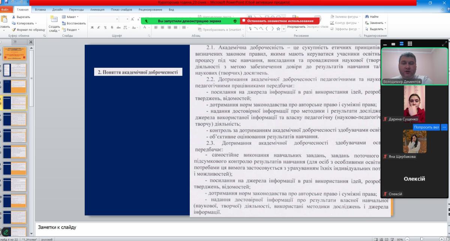450x241 pixels.
Task: Switch Zoom panel to grid gallery view
Action: point(410,44)
